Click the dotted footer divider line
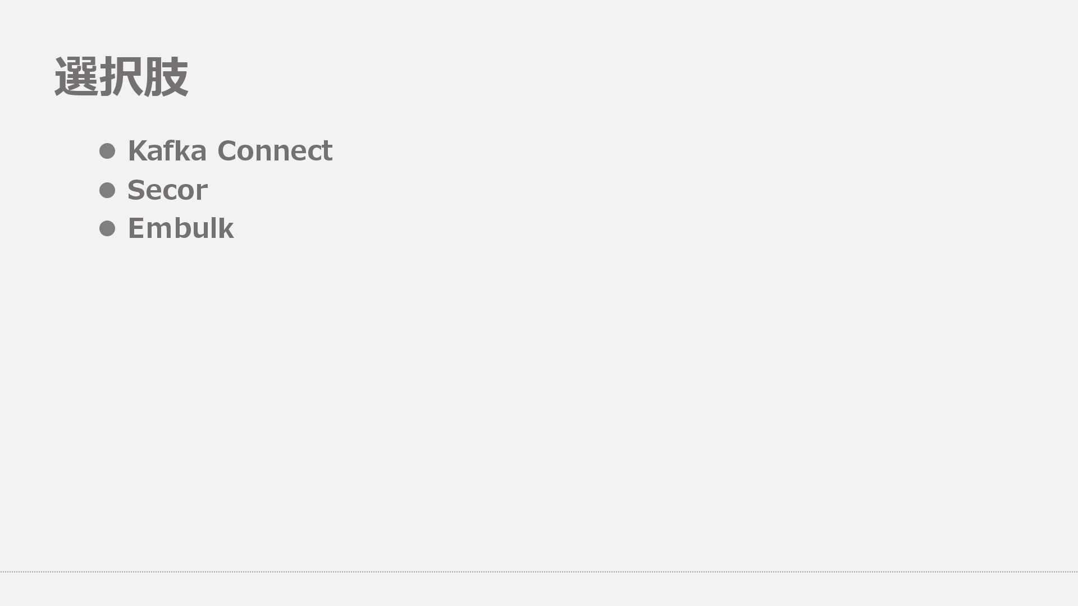 [539, 572]
